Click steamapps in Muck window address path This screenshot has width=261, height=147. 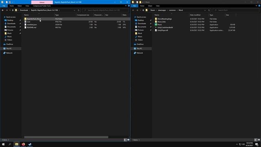162,10
